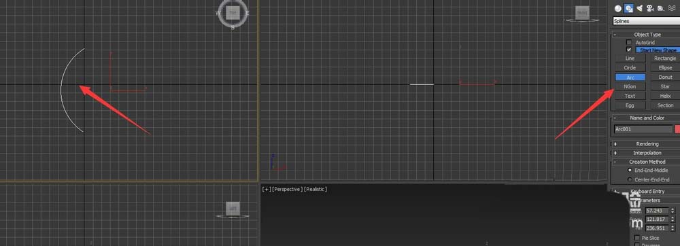The height and width of the screenshot is (246, 680).
Task: Click the Egg shape button
Action: 630,105
